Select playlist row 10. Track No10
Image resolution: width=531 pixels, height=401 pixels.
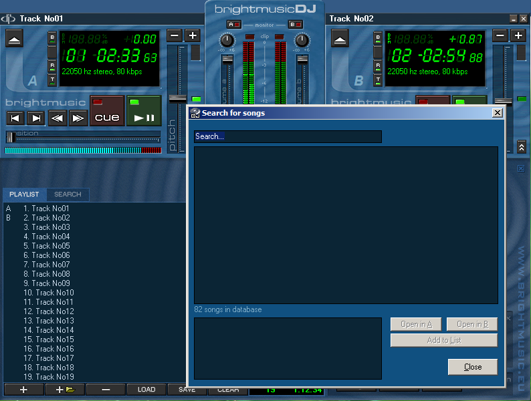pyautogui.click(x=94, y=293)
